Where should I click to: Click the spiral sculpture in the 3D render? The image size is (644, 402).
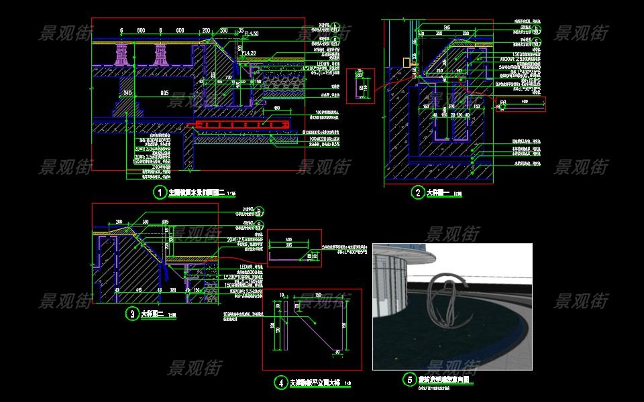(x=449, y=289)
